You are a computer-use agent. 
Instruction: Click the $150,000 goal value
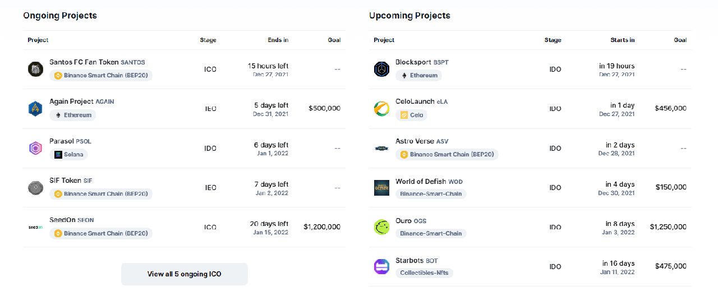click(671, 187)
